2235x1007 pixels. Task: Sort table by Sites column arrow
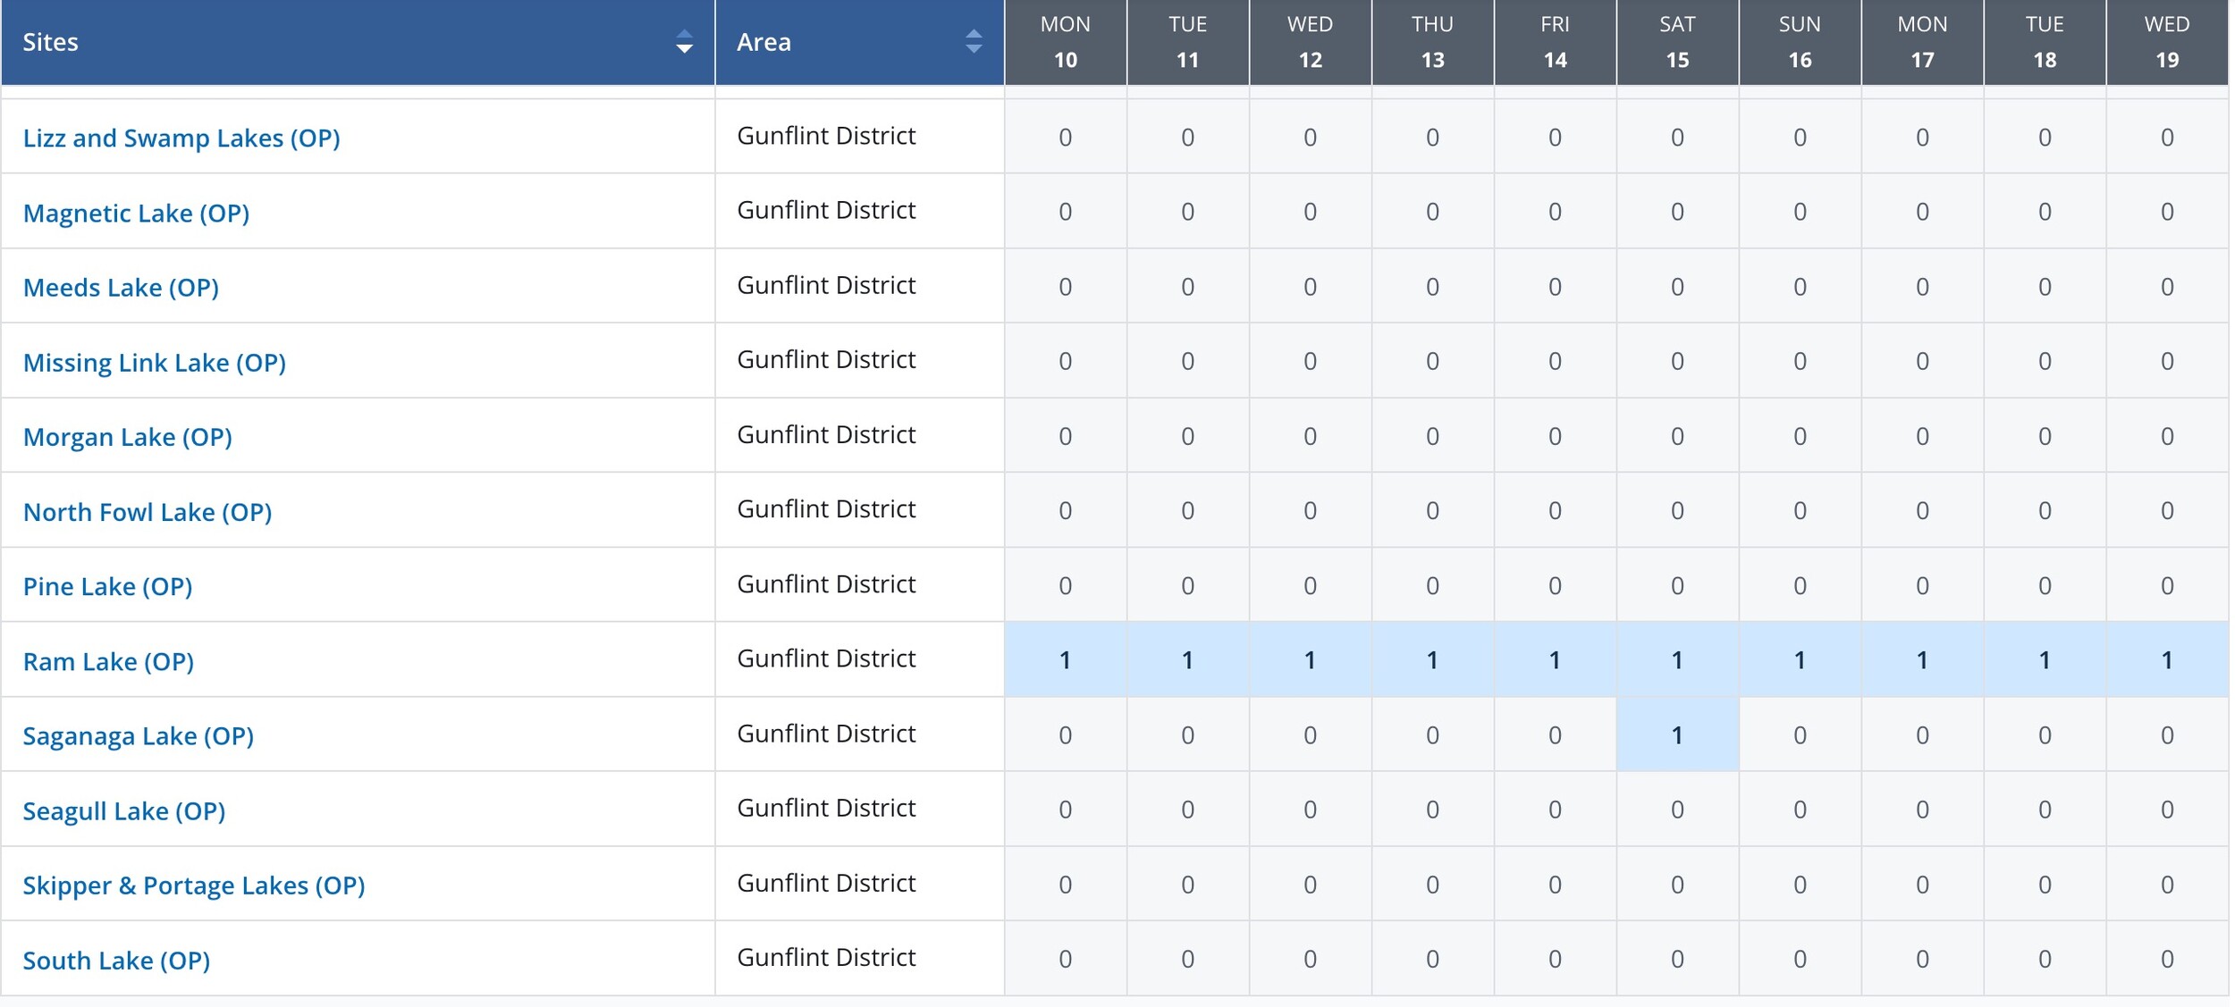(684, 42)
